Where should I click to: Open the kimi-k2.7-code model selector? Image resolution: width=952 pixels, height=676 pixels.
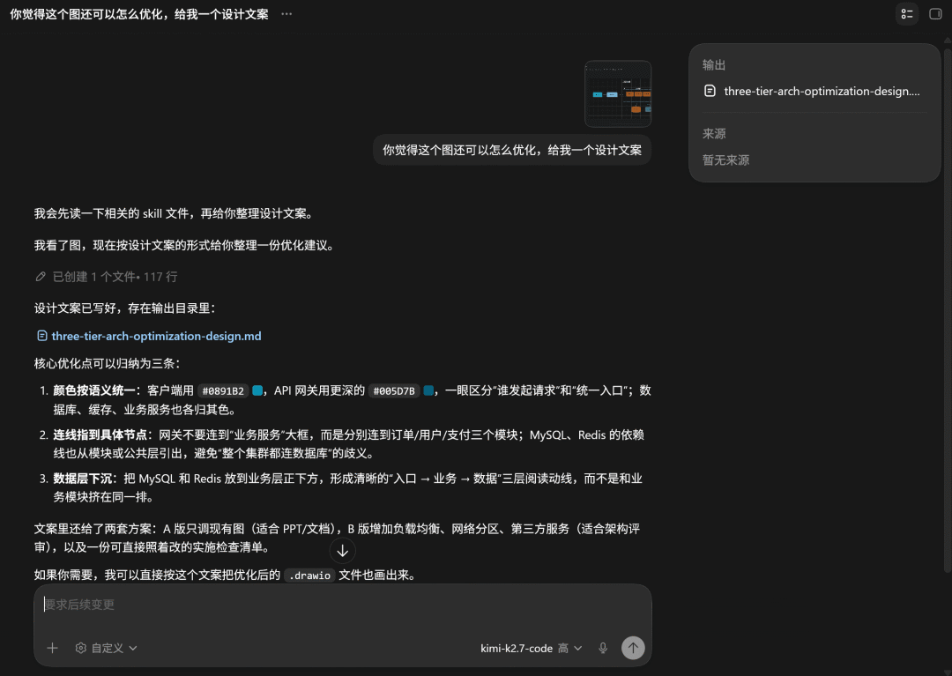click(x=532, y=648)
